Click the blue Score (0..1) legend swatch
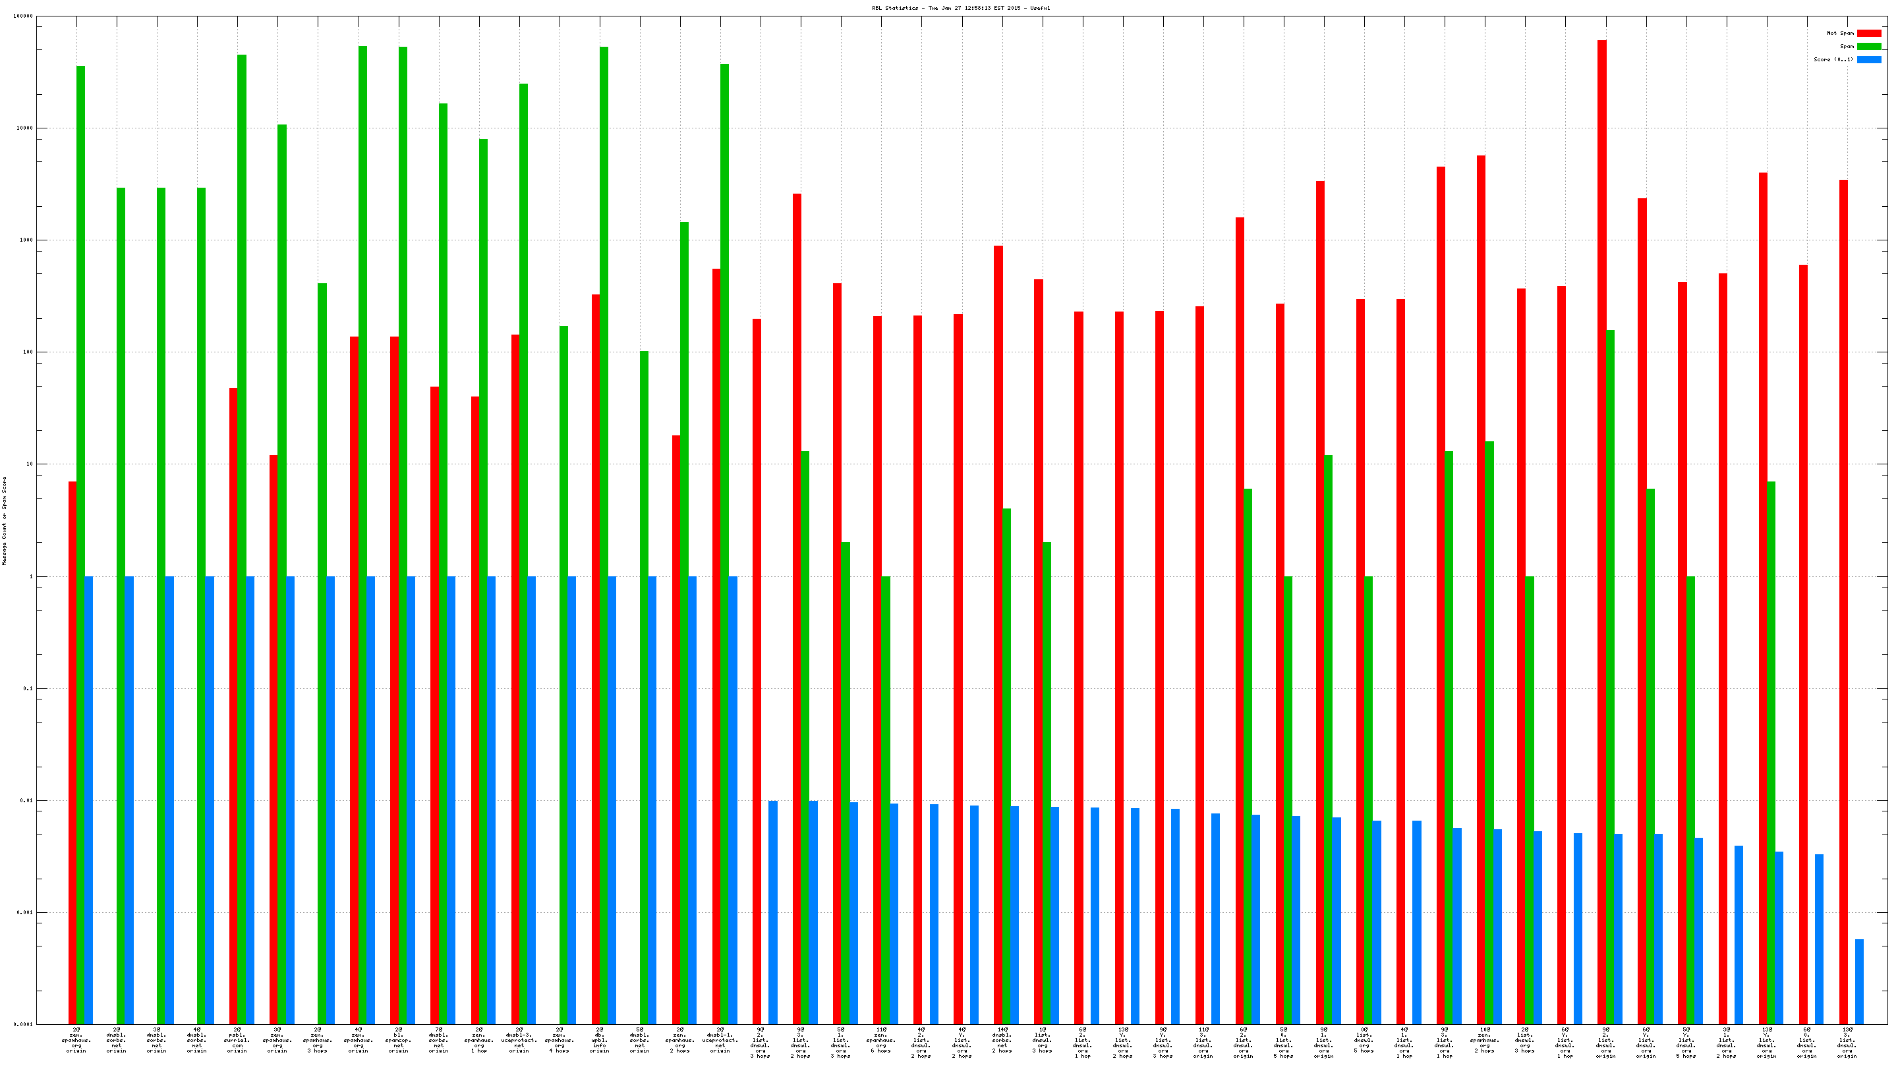The height and width of the screenshot is (1067, 1898). pos(1868,60)
